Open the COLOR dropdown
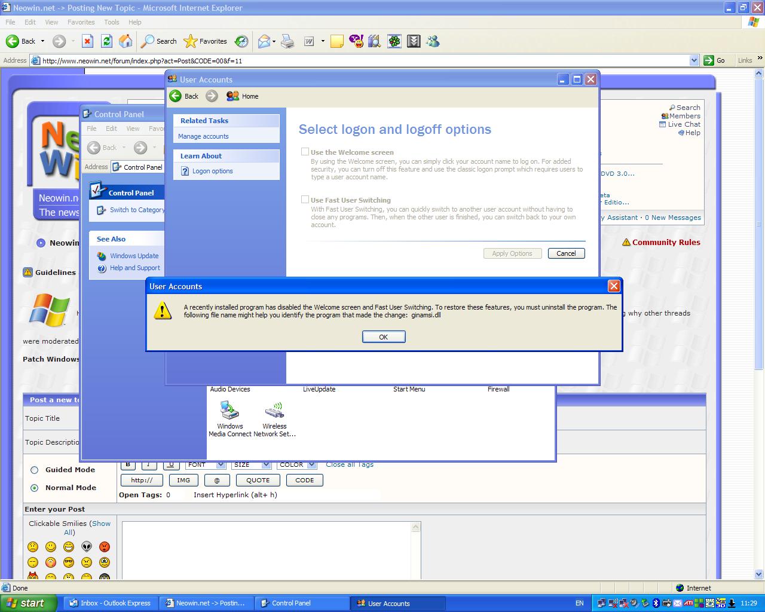The image size is (765, 612). [311, 464]
